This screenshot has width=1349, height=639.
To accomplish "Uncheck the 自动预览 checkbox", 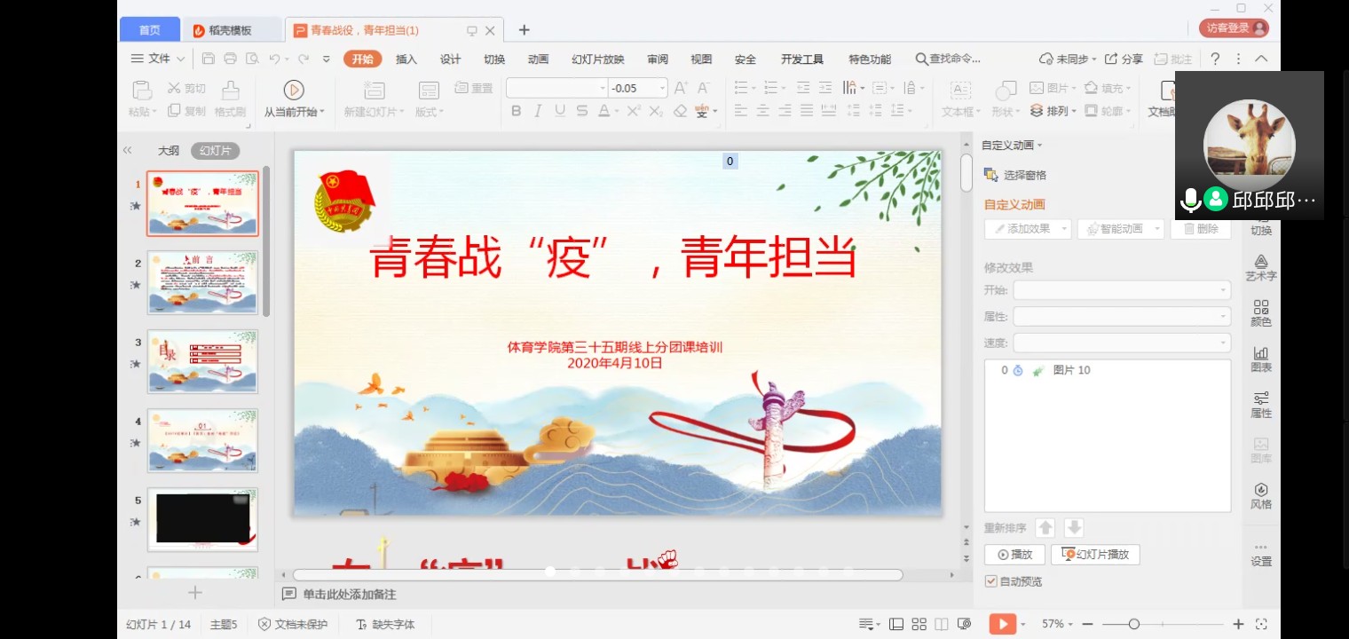I will pyautogui.click(x=991, y=581).
